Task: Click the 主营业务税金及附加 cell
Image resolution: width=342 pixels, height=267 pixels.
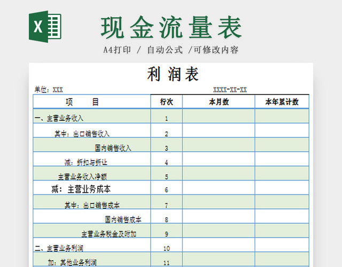Action: pos(109,234)
